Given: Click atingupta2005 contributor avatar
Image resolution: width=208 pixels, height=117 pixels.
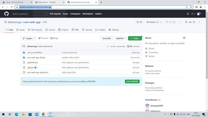Looking at the screenshot, I should click(x=147, y=106).
